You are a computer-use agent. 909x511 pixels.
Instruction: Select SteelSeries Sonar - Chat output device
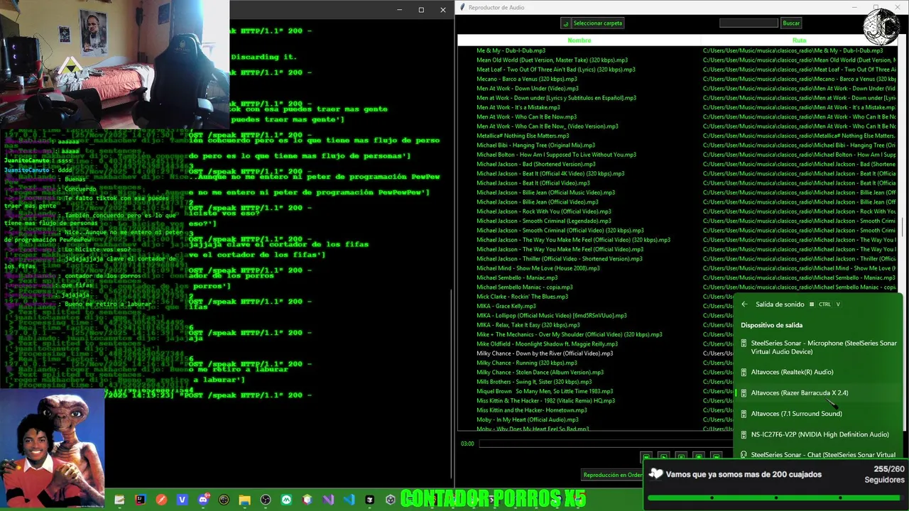click(818, 454)
